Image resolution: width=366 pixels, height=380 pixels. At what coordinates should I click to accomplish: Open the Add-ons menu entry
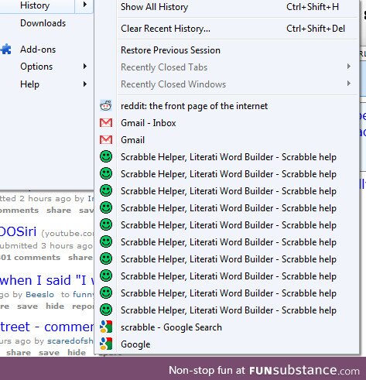tap(38, 50)
